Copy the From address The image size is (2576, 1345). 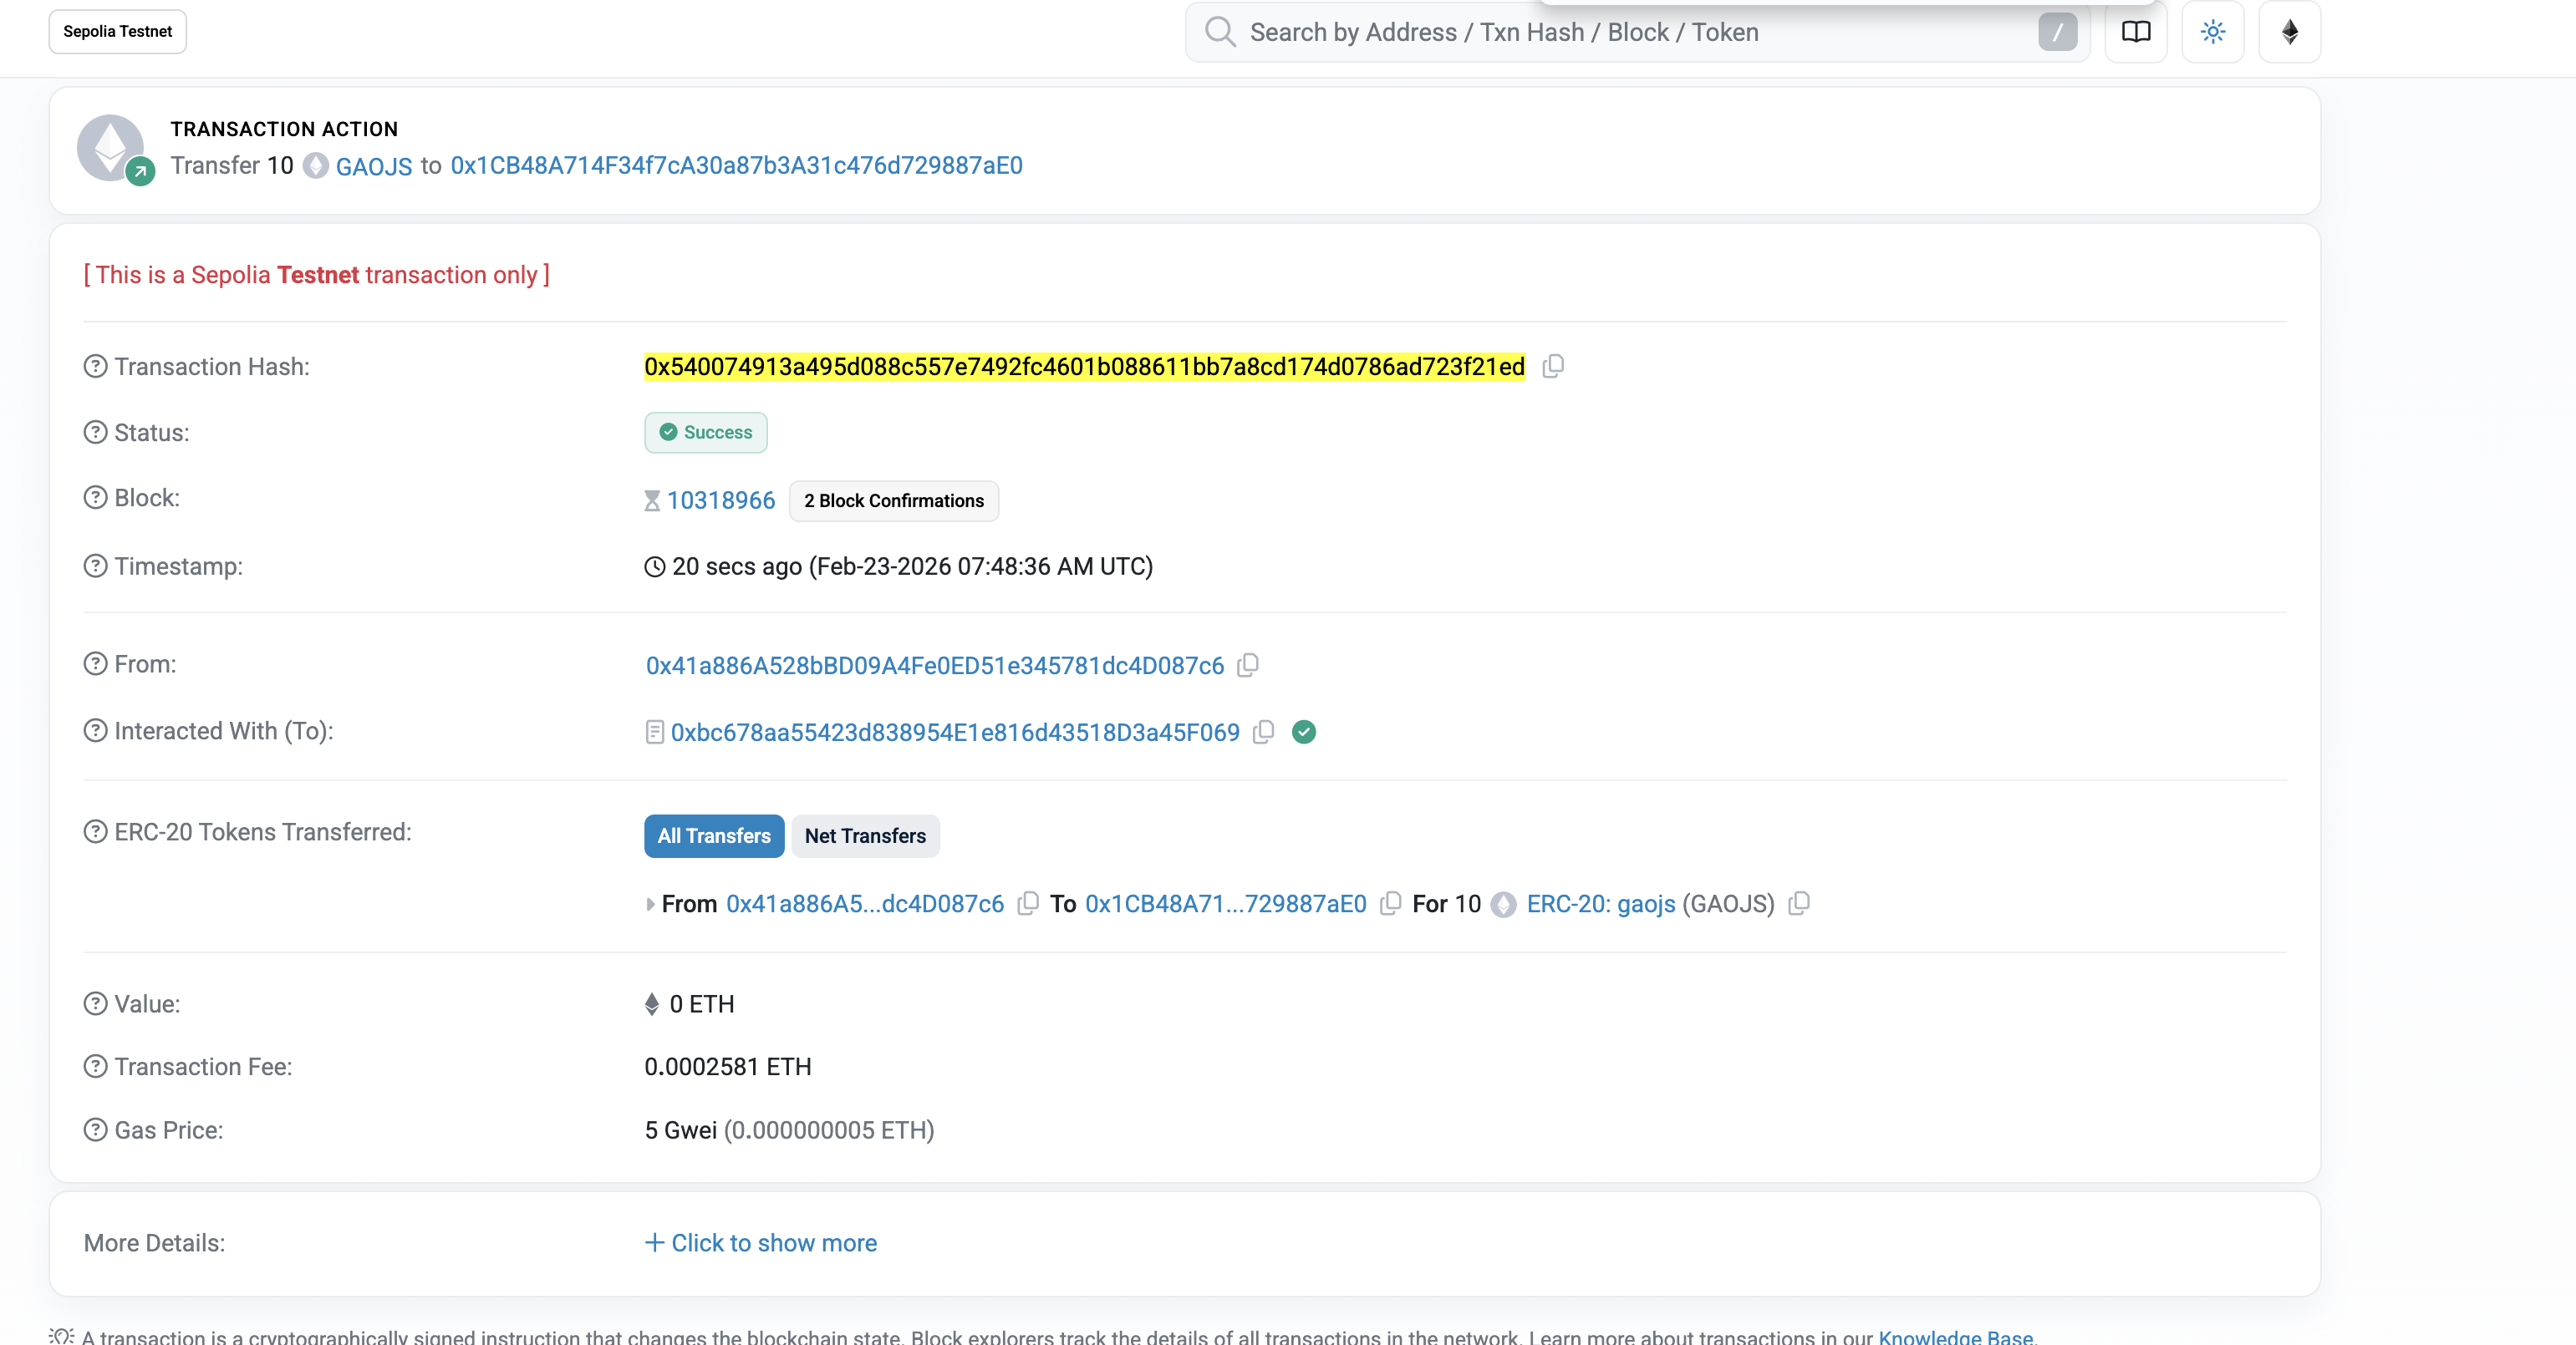[x=1247, y=666]
